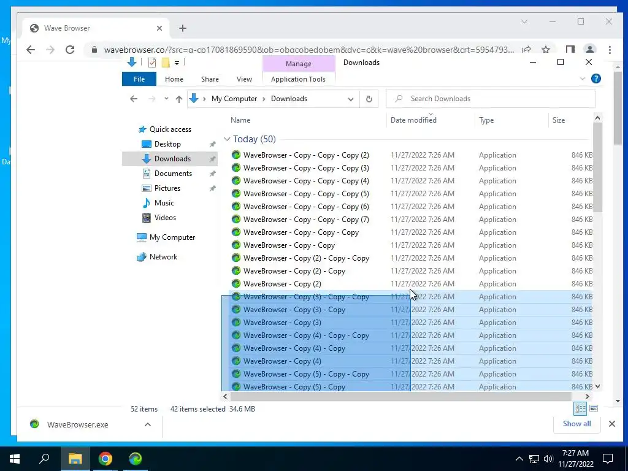Screen dimensions: 628x471
Task: Open Chrome profile icon
Action: pyautogui.click(x=589, y=50)
